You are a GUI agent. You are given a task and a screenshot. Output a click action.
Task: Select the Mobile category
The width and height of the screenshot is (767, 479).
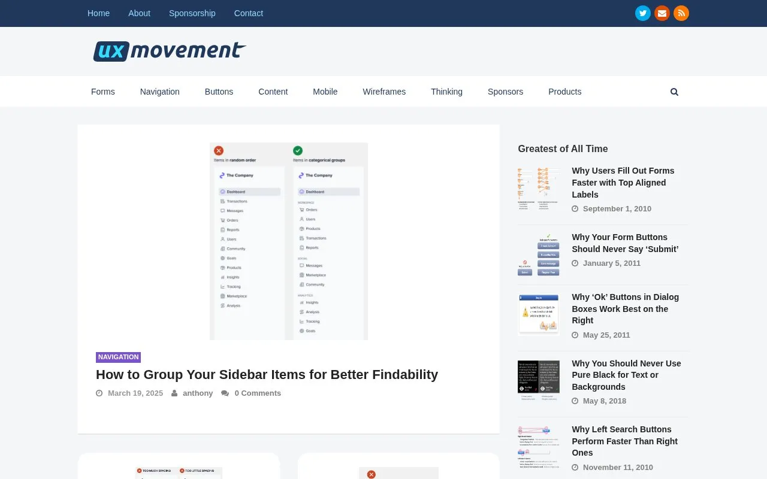coord(325,92)
